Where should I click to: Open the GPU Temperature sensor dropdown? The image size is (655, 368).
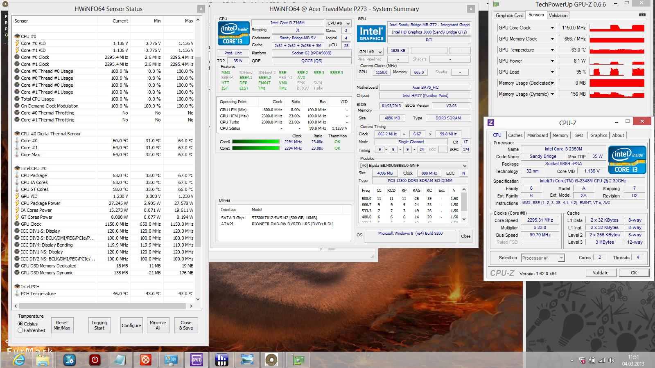tap(552, 50)
